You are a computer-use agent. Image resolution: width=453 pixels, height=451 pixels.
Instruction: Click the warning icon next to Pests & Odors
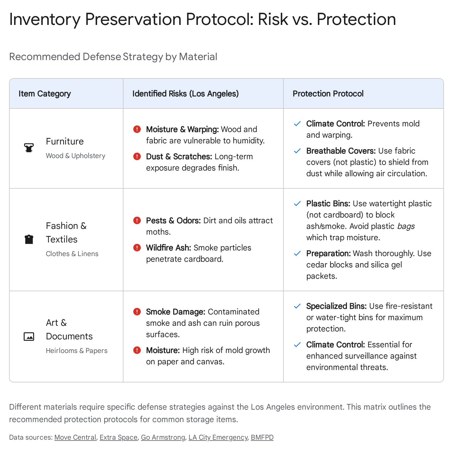(x=137, y=220)
